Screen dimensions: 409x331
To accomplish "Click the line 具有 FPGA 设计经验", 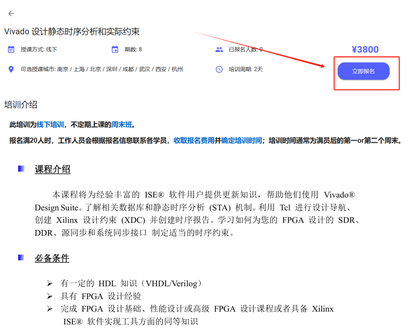I will tap(101, 296).
